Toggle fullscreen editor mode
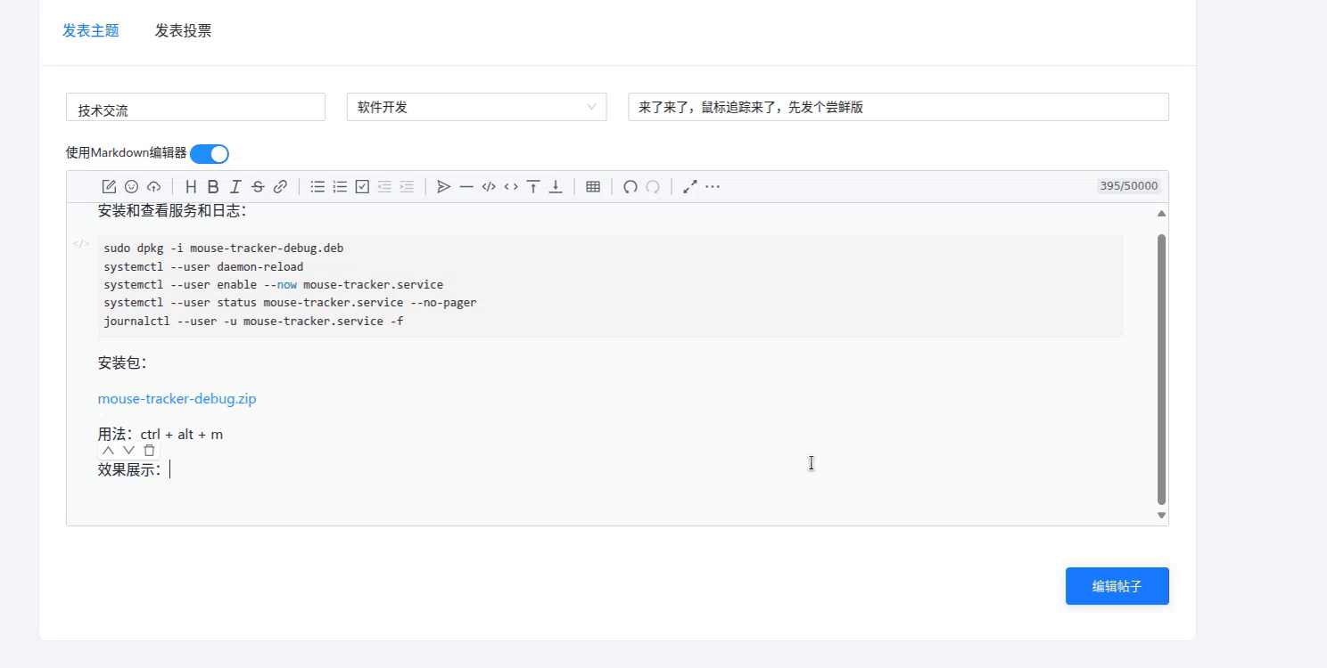 click(x=690, y=187)
